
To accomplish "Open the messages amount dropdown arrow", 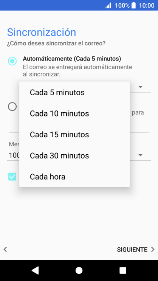I will 141,155.
